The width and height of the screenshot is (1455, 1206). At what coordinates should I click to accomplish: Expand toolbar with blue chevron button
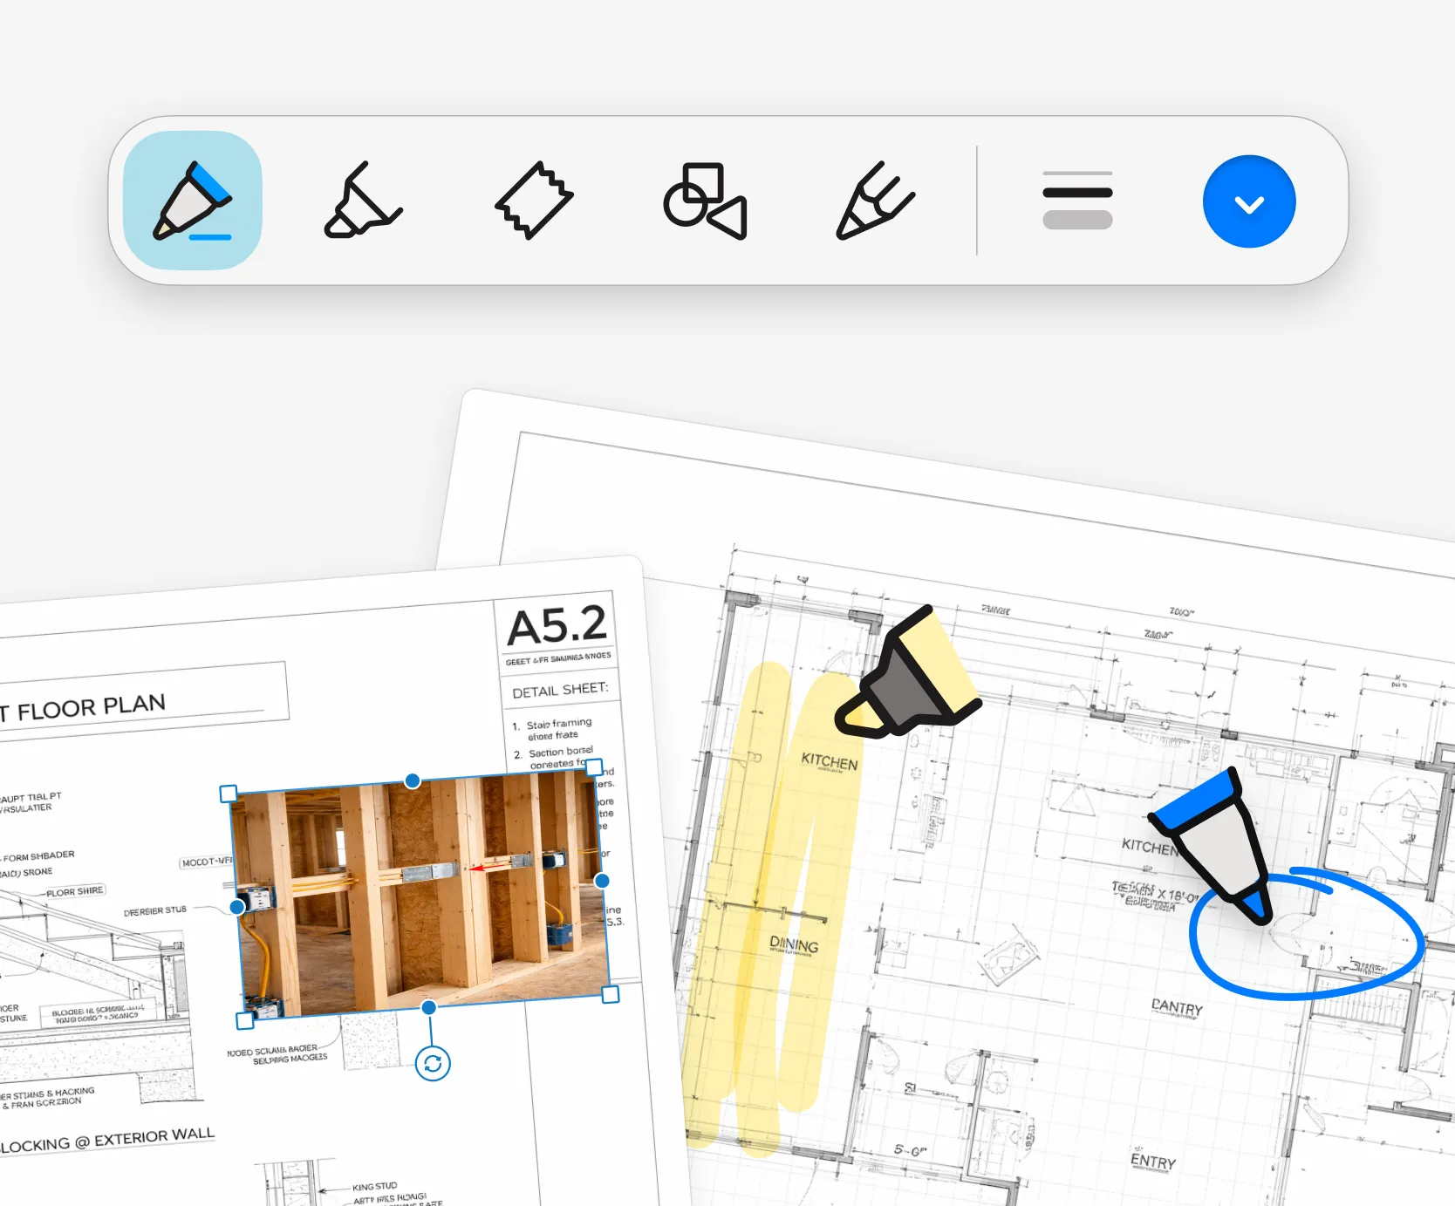(1249, 201)
